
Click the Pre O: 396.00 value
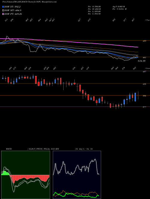[x=94, y=7]
